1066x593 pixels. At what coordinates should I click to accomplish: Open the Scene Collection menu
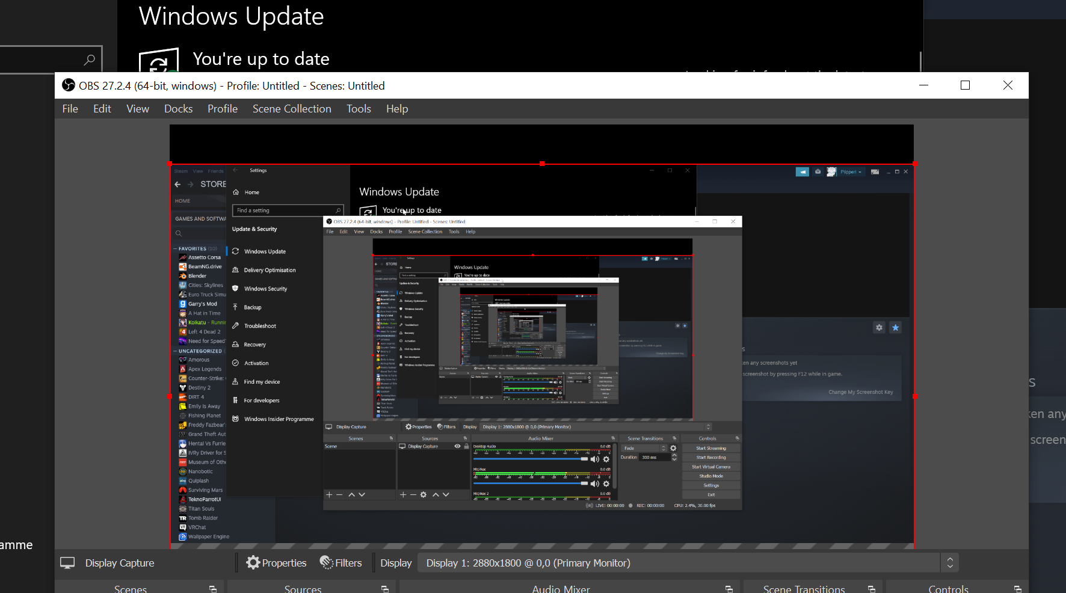point(292,109)
